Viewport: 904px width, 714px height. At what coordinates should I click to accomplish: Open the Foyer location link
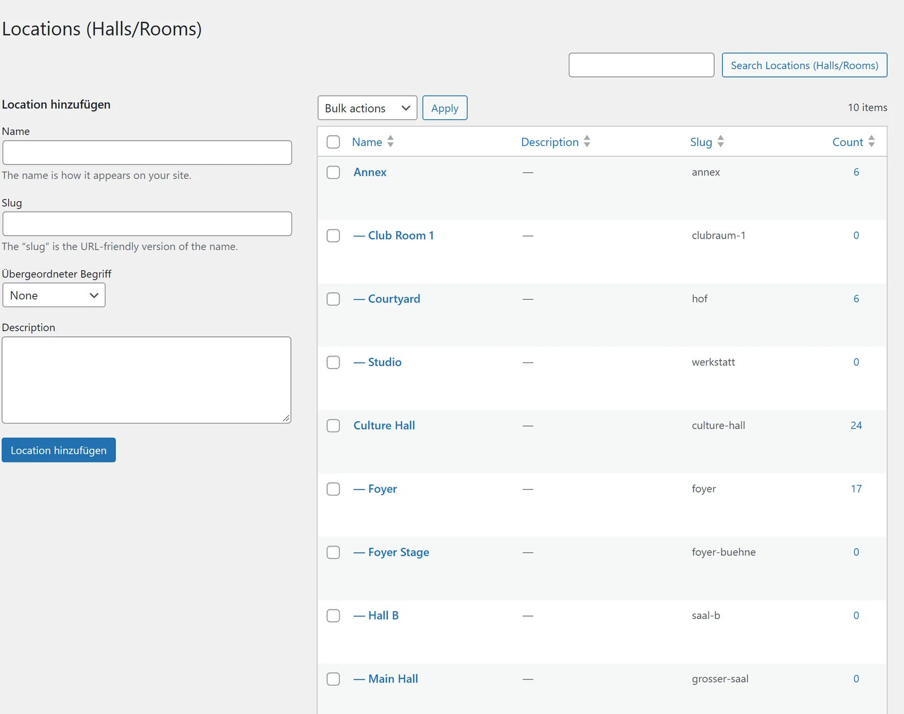click(x=375, y=489)
